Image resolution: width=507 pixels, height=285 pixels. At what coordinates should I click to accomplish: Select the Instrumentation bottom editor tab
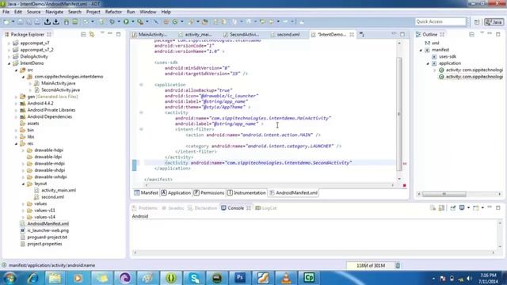pos(246,192)
